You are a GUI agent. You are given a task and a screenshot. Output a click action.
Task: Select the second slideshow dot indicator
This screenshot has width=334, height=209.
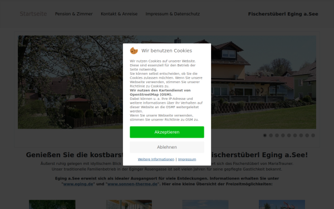tap(271, 135)
